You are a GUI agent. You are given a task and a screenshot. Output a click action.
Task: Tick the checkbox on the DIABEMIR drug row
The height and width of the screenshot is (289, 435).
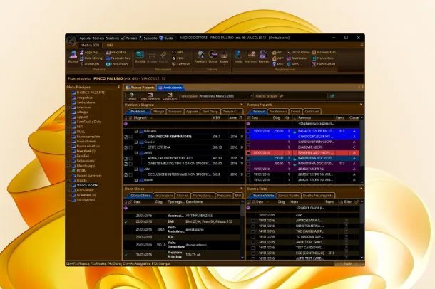click(248, 147)
